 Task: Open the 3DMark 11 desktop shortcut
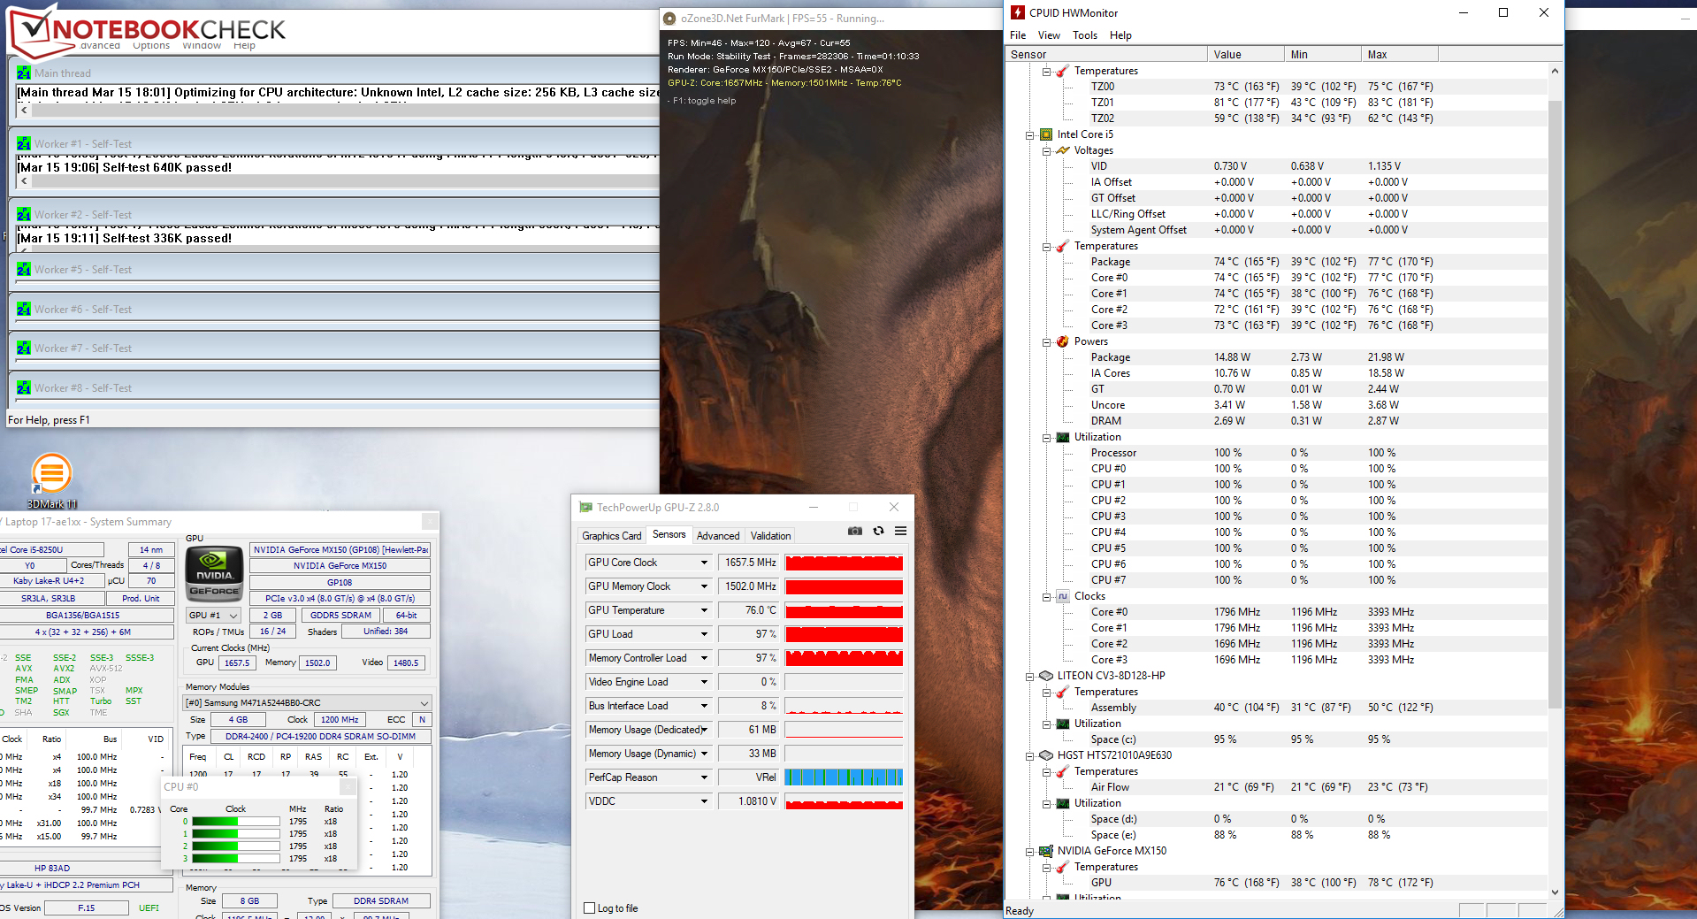point(51,480)
